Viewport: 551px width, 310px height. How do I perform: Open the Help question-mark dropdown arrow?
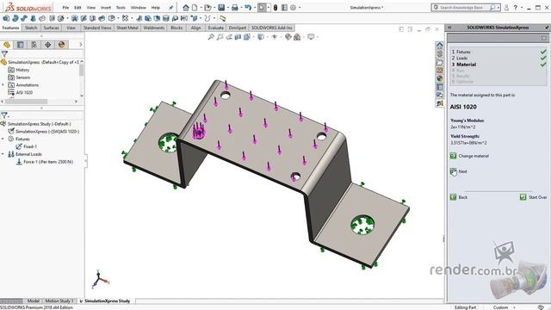[x=522, y=8]
